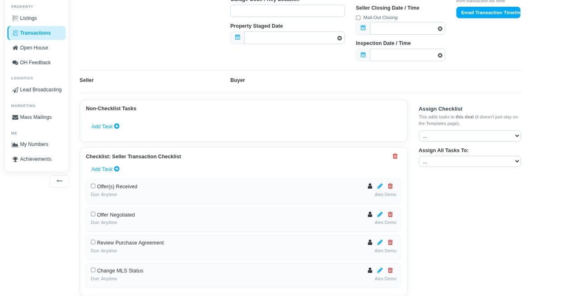
Task: Delete the Offer Negotiated task
Action: click(x=390, y=214)
